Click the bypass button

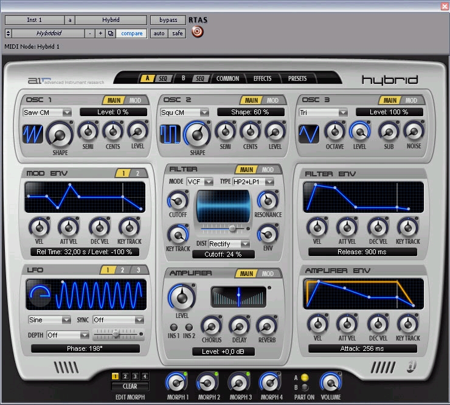point(168,20)
